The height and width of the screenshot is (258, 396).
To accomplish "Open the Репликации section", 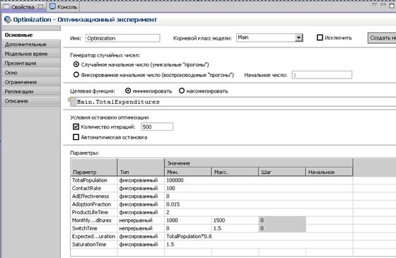I will tap(31, 91).
